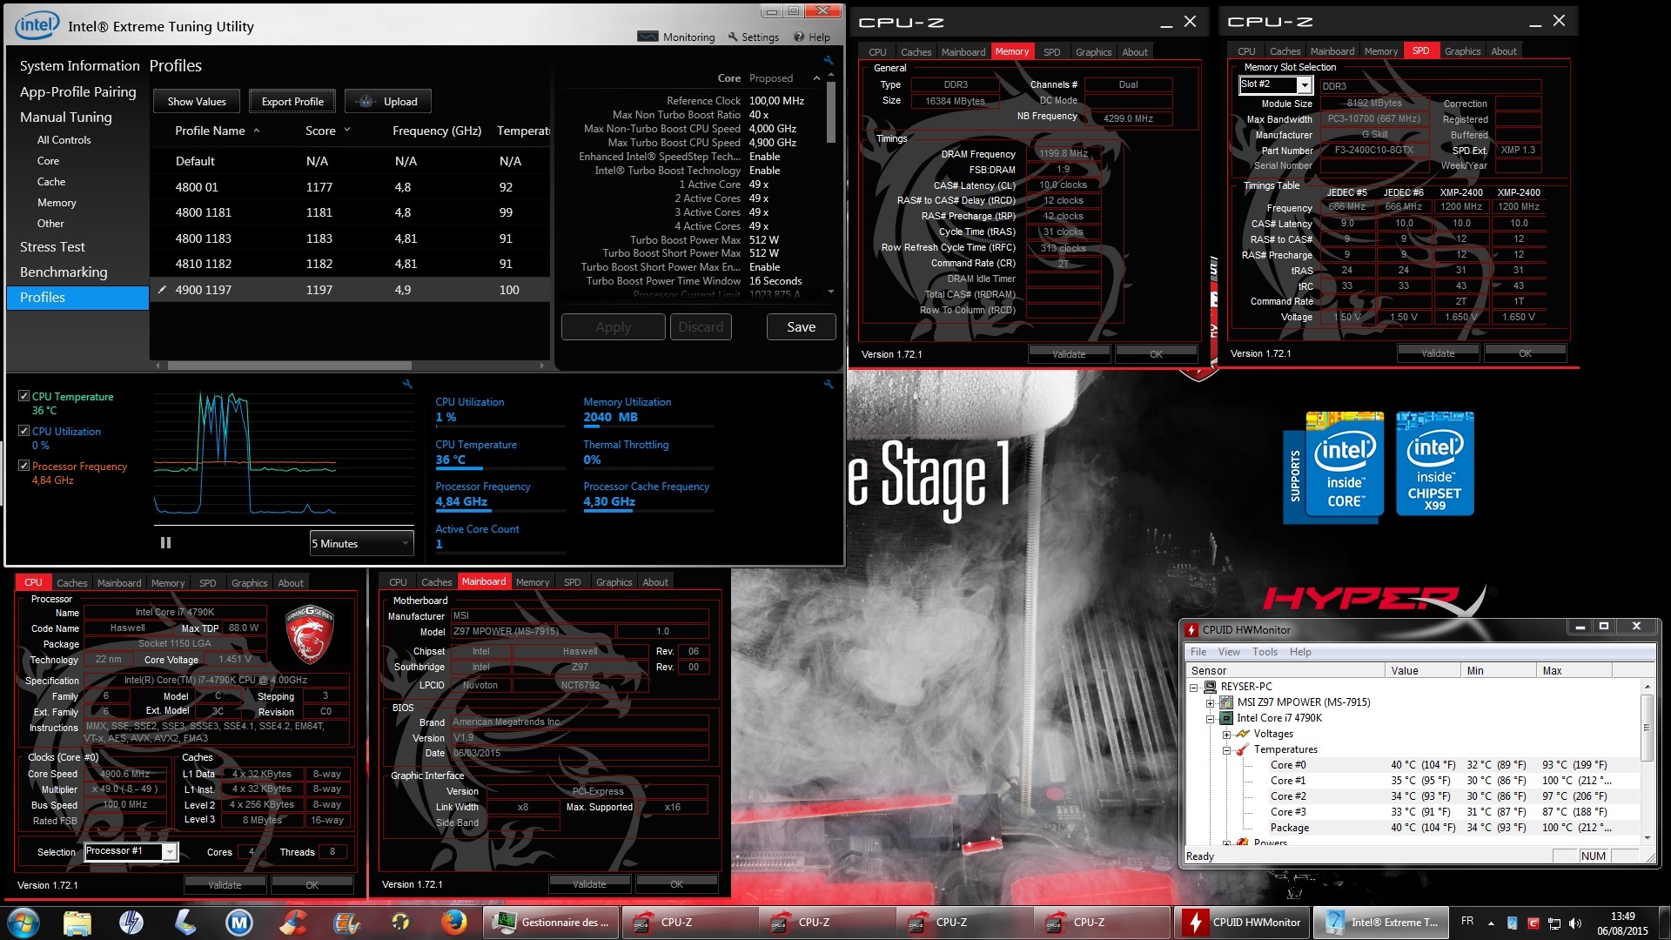The width and height of the screenshot is (1671, 940).
Task: Click Validate in CPU-Z SPD window
Action: tap(1438, 353)
